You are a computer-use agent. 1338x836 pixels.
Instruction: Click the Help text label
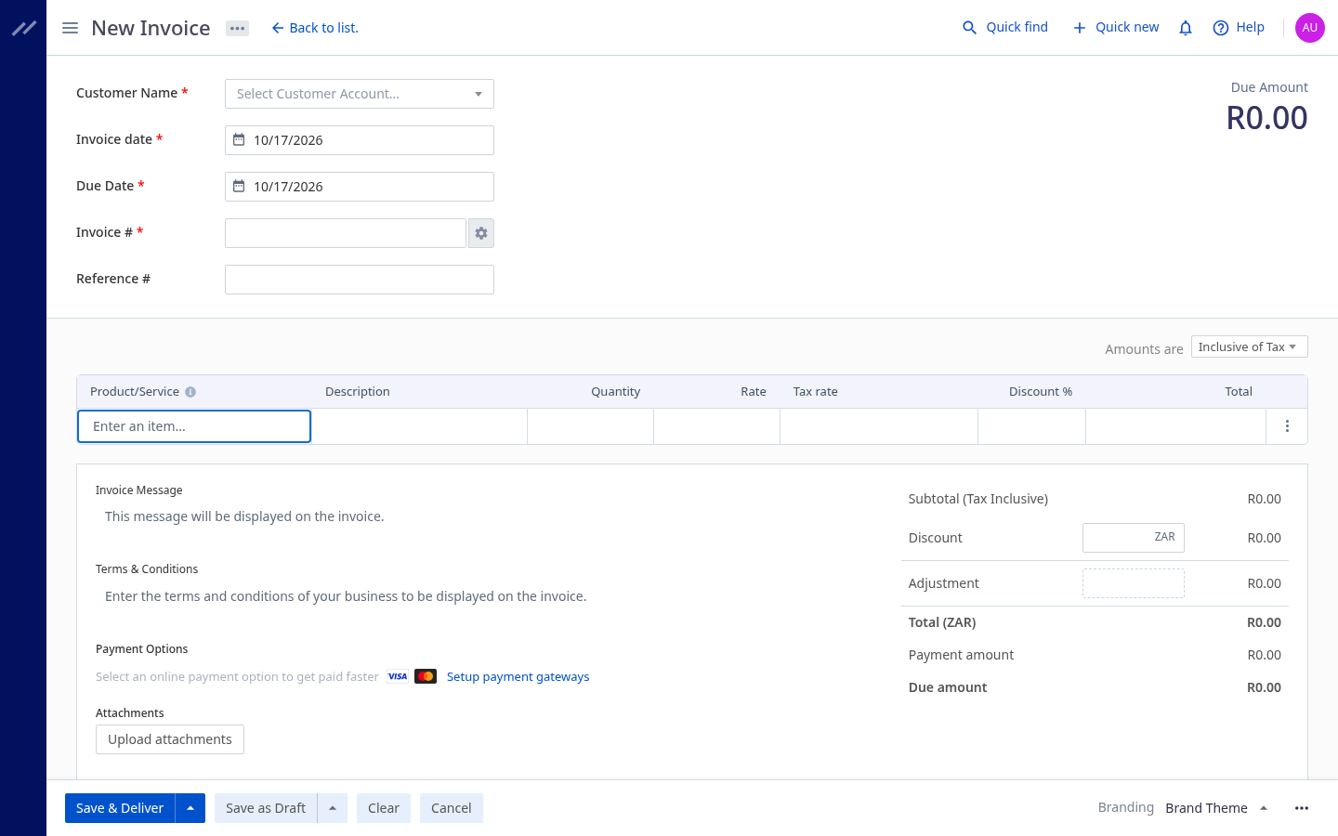click(1250, 27)
